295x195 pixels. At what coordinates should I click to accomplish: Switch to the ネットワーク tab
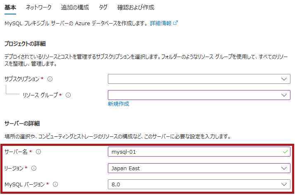(38, 7)
